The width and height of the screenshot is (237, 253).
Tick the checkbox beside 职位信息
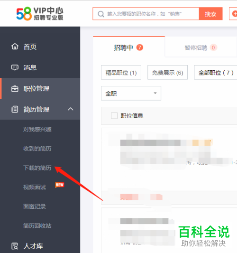[x=114, y=116]
